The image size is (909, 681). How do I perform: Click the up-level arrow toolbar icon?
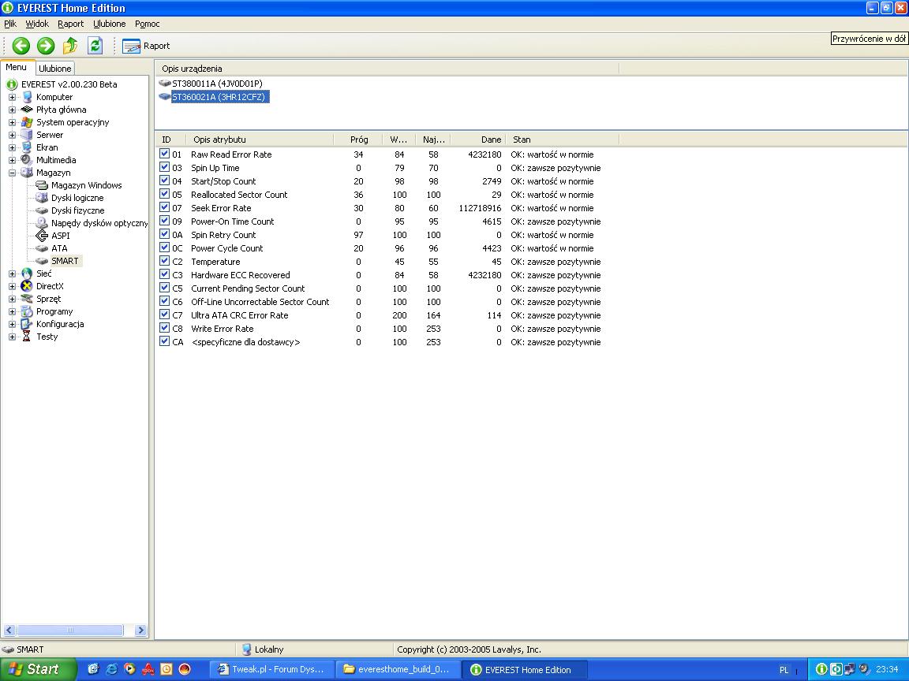70,46
